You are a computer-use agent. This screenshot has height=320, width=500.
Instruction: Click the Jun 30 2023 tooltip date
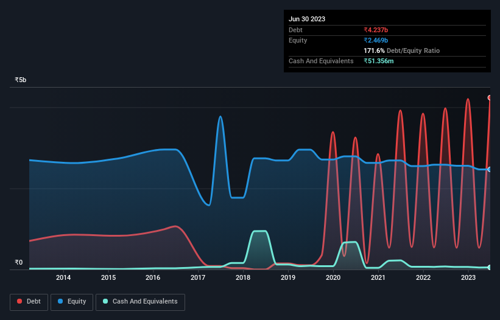tap(307, 19)
